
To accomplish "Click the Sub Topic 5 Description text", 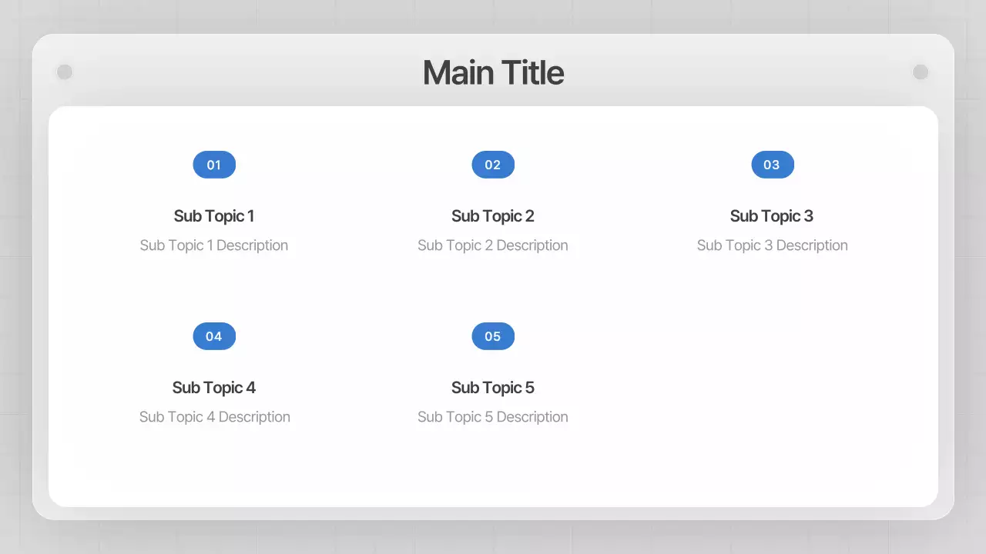I will pos(493,417).
